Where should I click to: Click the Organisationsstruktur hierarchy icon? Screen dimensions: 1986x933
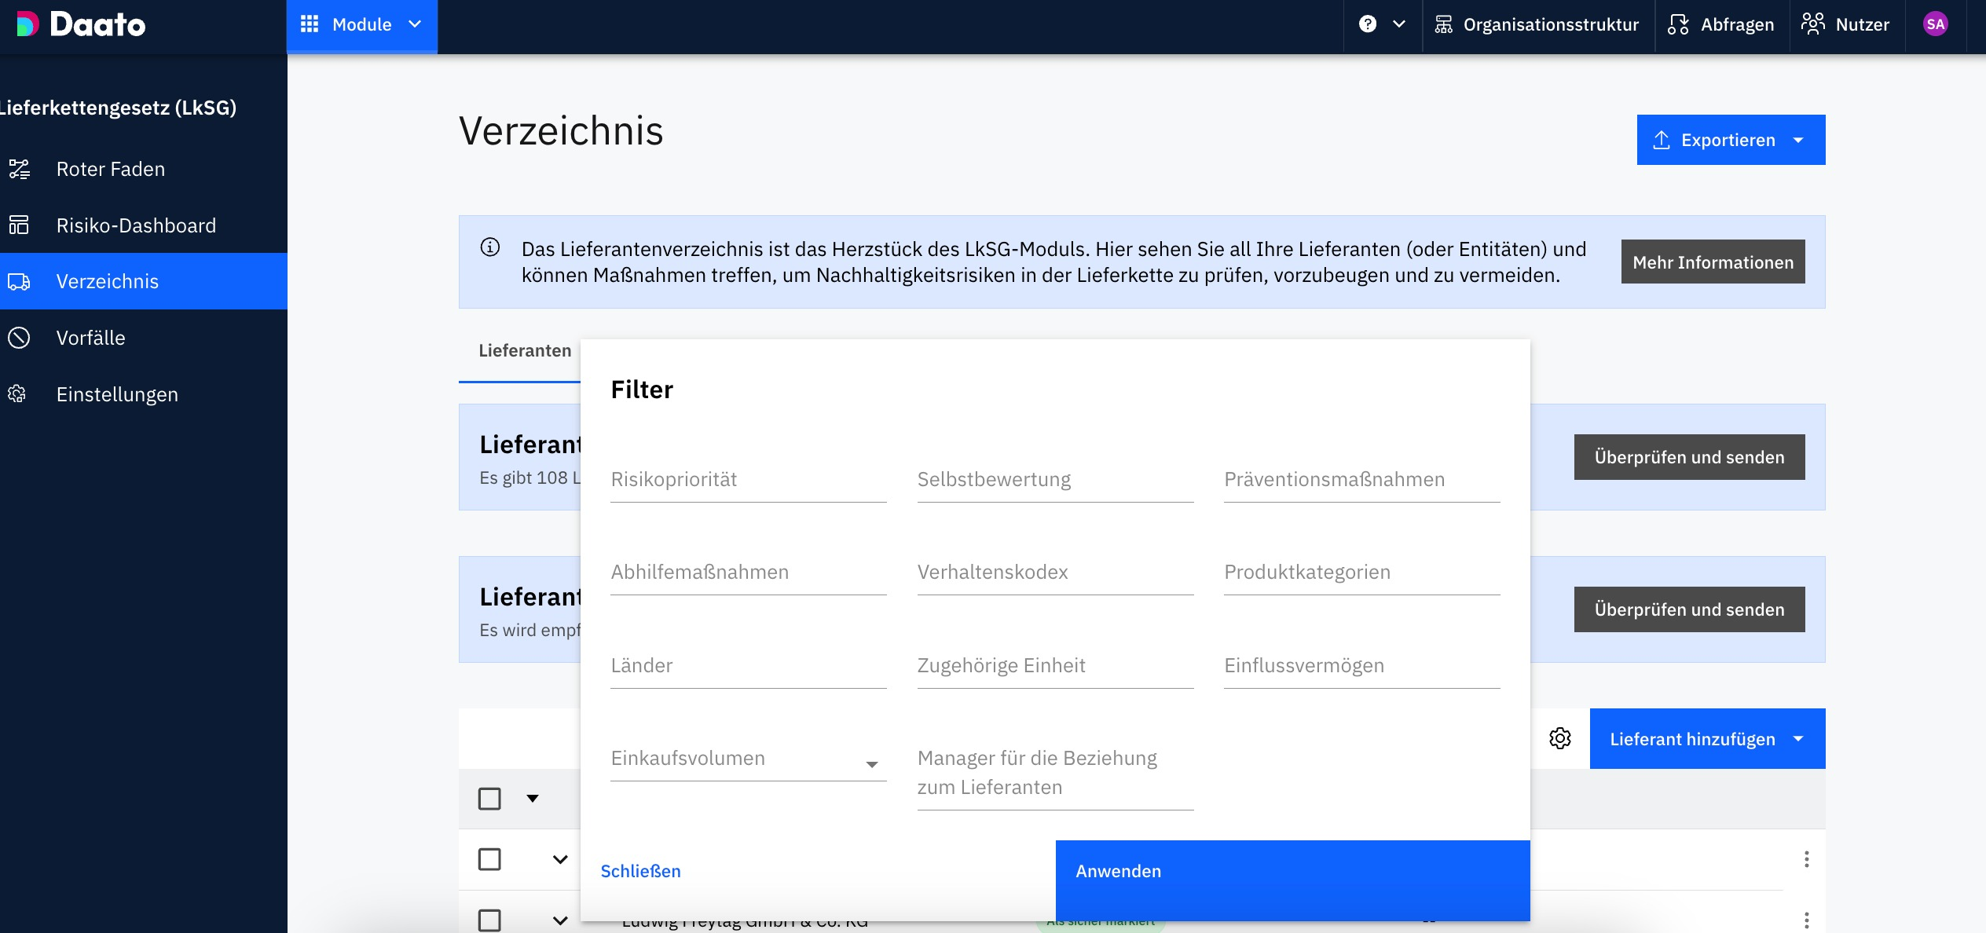tap(1443, 24)
